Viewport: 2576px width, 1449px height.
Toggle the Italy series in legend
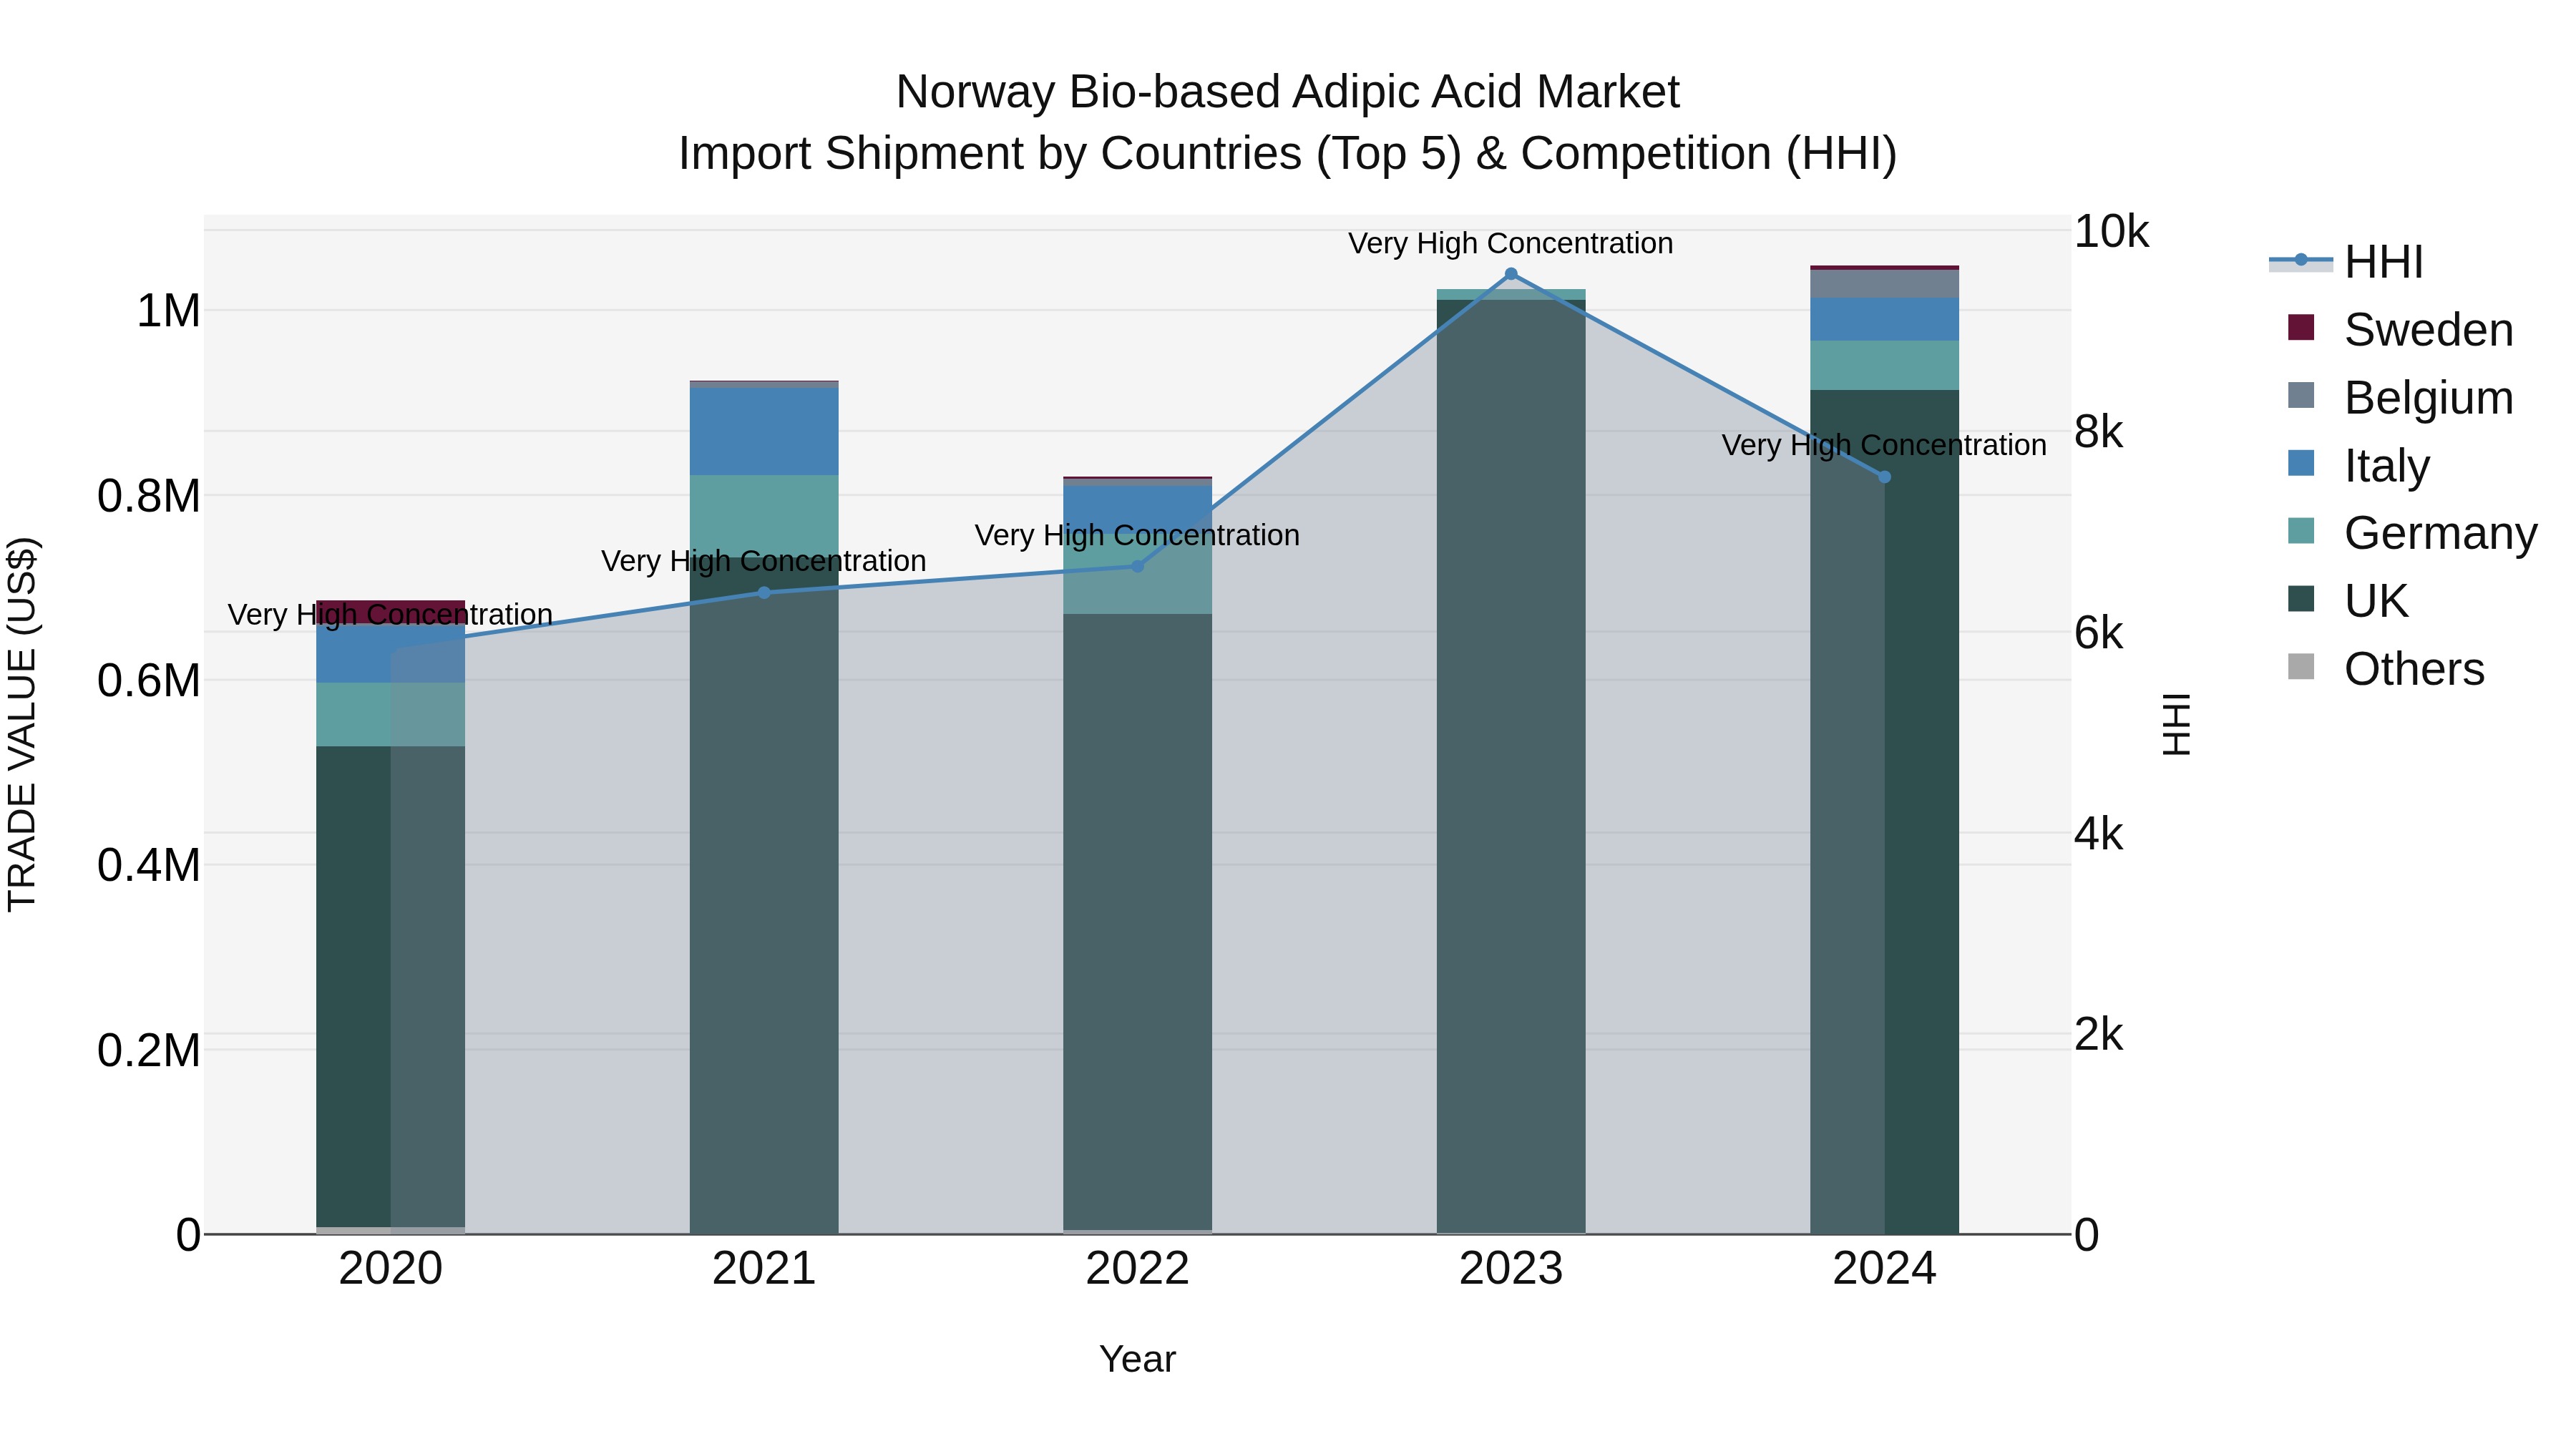point(2358,465)
